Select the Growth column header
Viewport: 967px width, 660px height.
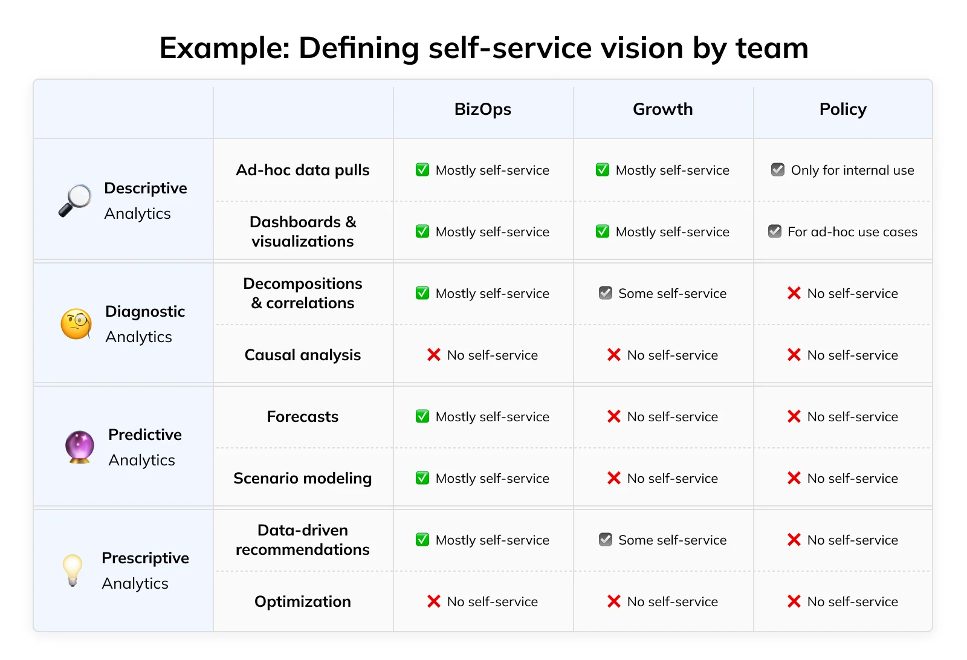[663, 109]
